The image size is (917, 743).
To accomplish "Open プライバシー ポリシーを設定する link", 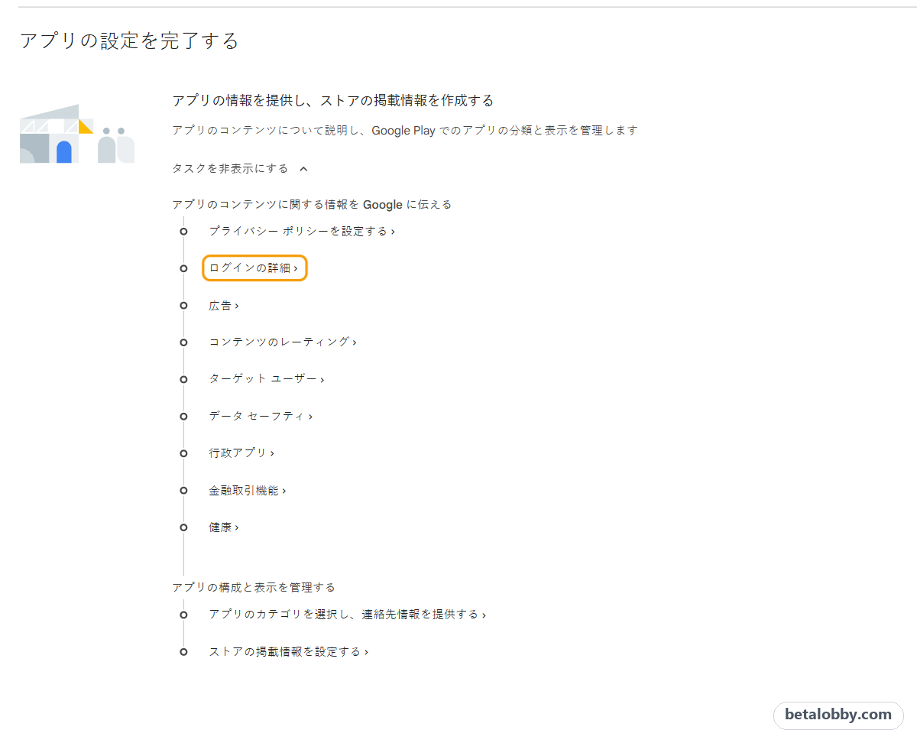I will tap(302, 231).
